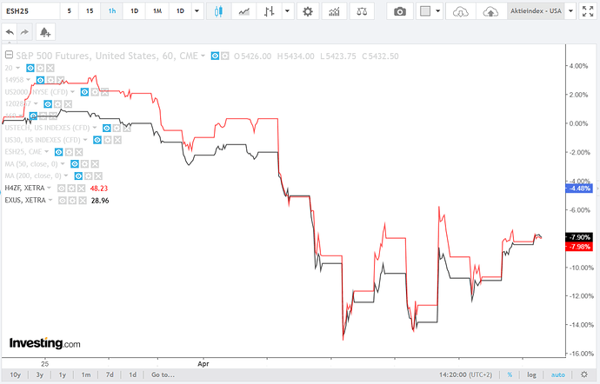Screen dimensions: 600x384
Task: Toggle visibility of H4ZF, XETRA series
Action: [61, 189]
